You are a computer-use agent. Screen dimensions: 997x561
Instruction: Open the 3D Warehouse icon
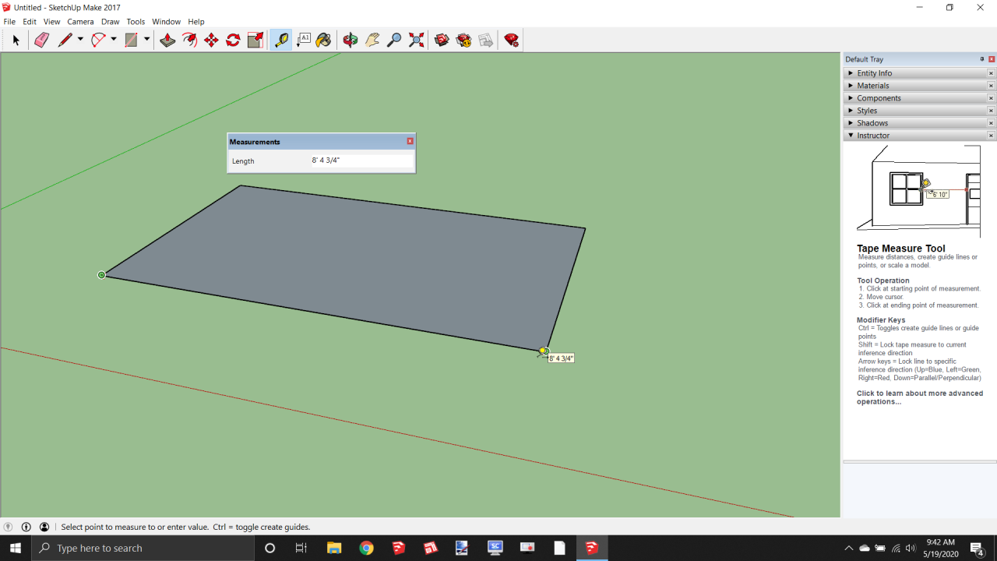tap(442, 40)
